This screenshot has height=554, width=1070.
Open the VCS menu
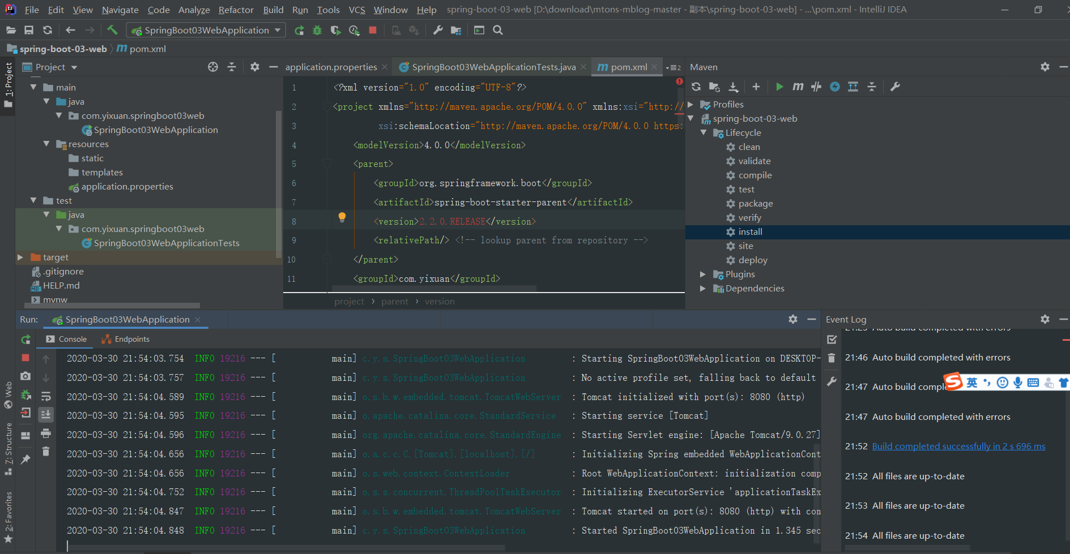pyautogui.click(x=357, y=10)
